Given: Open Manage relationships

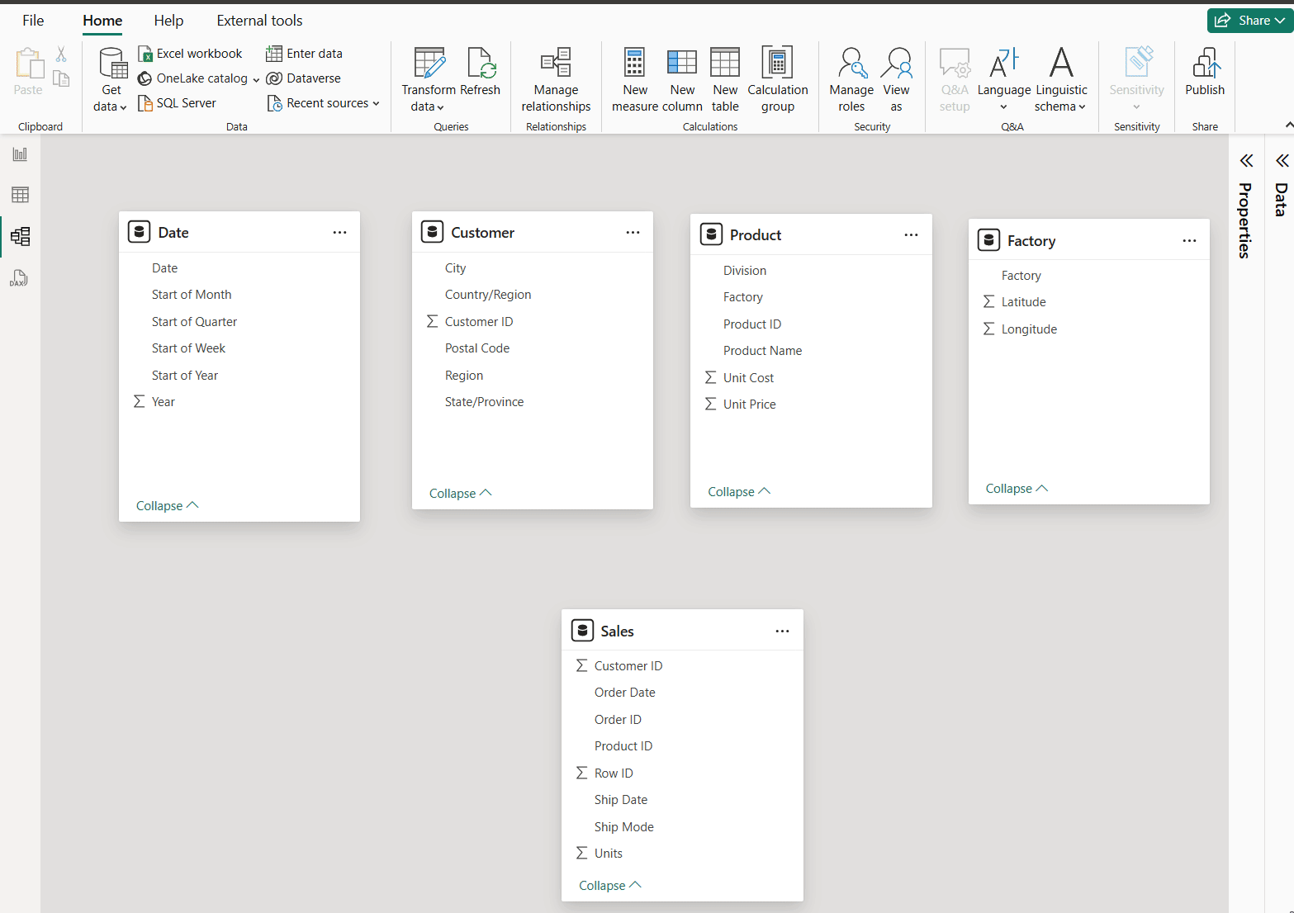Looking at the screenshot, I should click(x=556, y=79).
